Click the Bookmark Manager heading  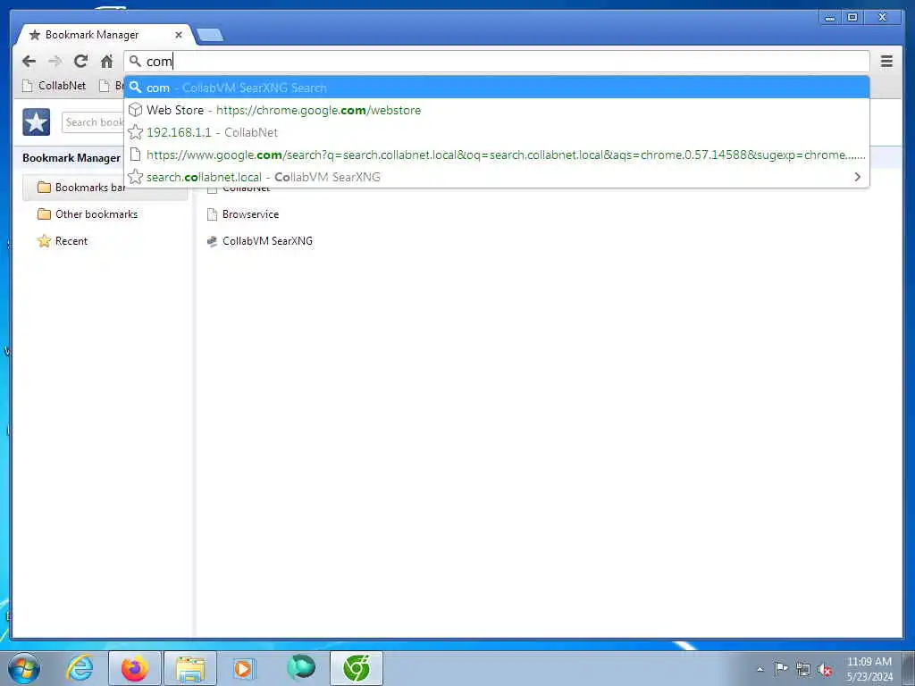tap(71, 158)
